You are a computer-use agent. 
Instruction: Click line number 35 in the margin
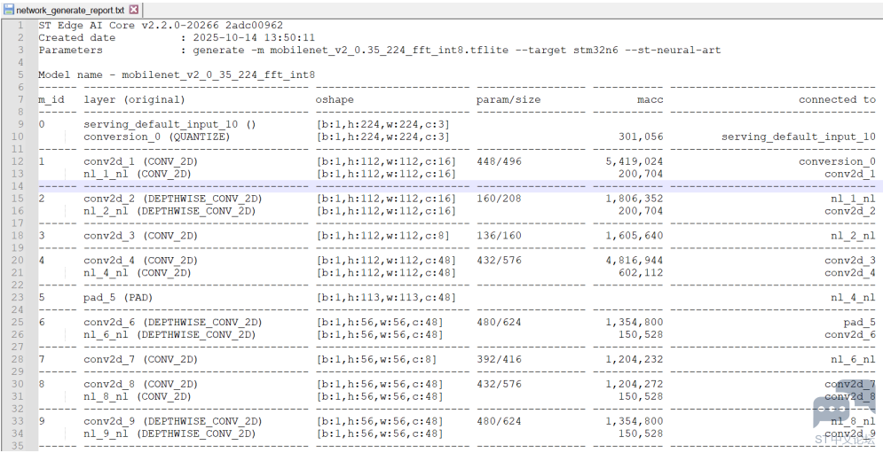click(20, 446)
